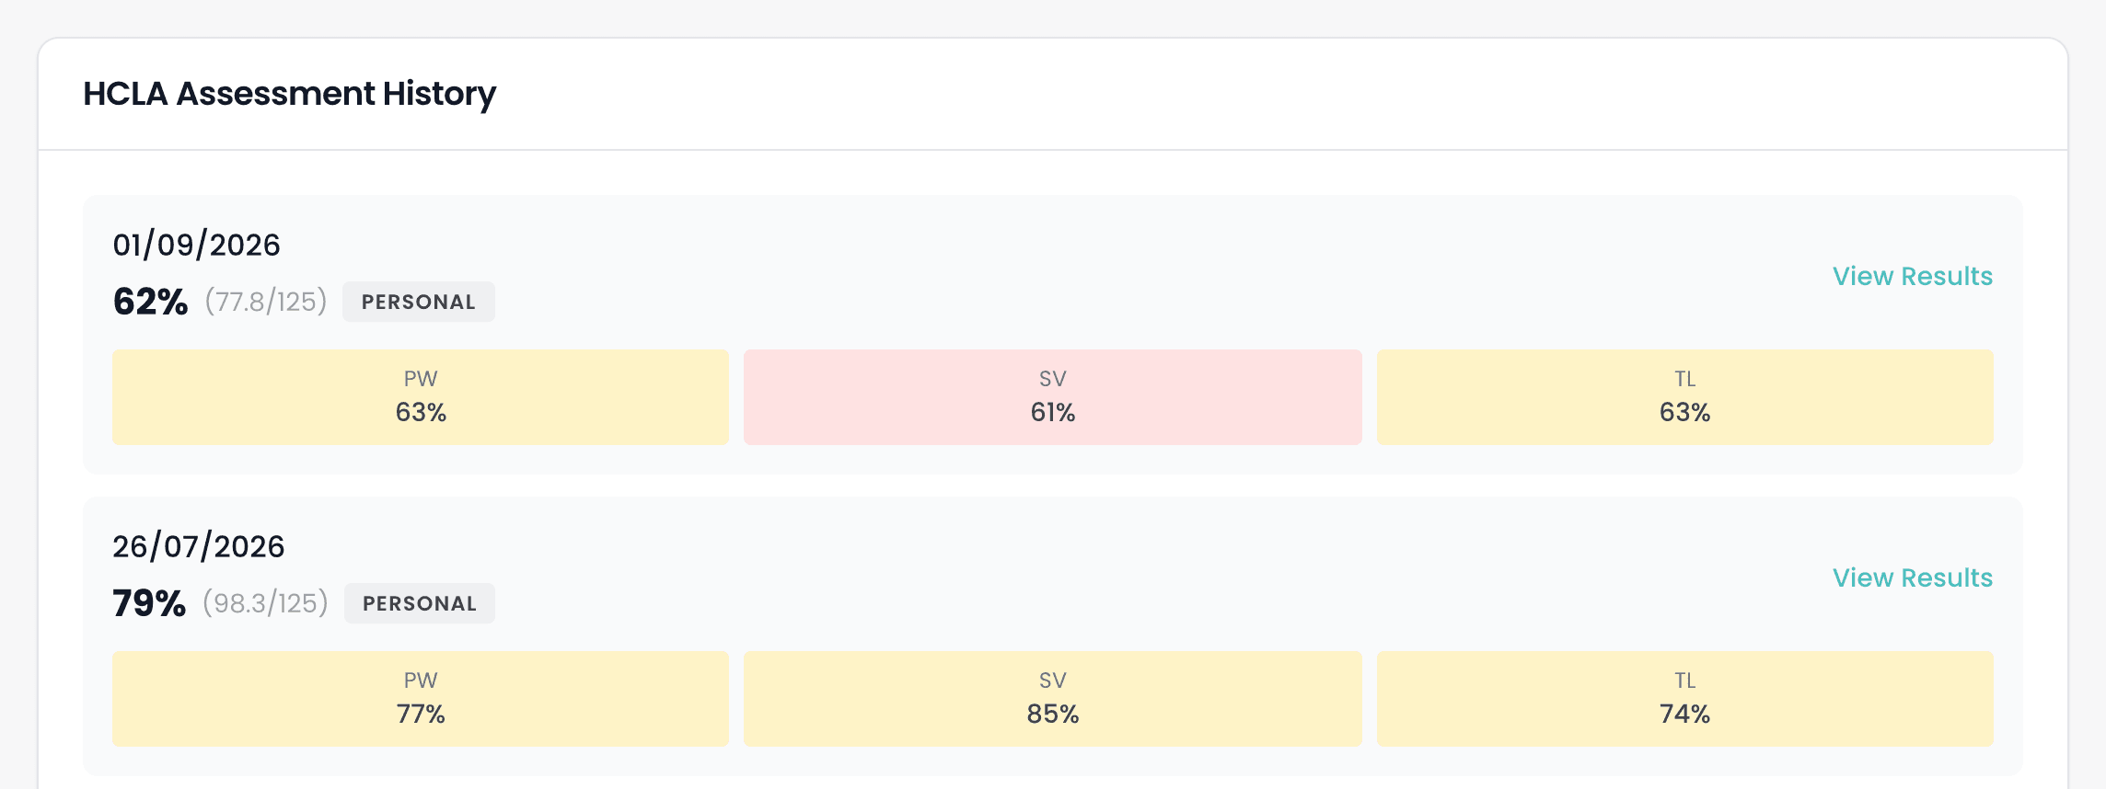Click the TL 74% score tile
Image resolution: width=2106 pixels, height=789 pixels.
click(x=1684, y=699)
